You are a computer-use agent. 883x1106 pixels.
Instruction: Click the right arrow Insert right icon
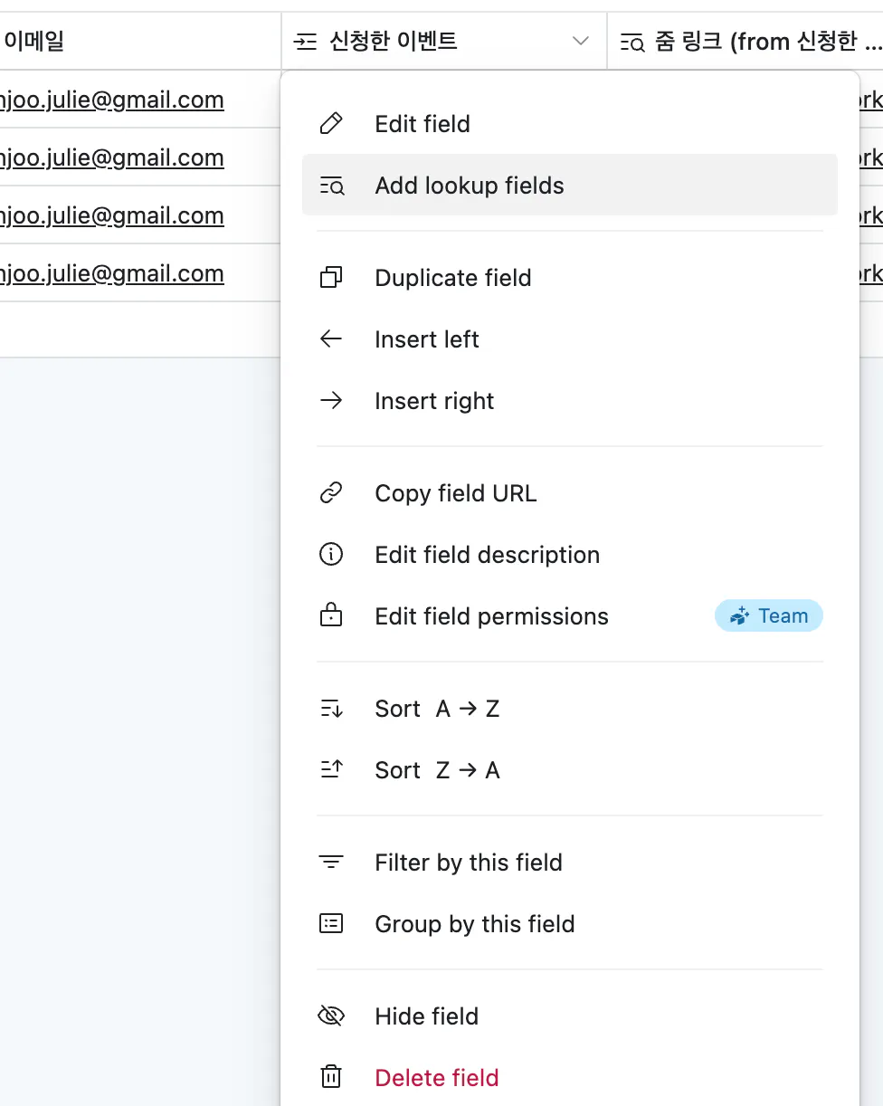(332, 401)
